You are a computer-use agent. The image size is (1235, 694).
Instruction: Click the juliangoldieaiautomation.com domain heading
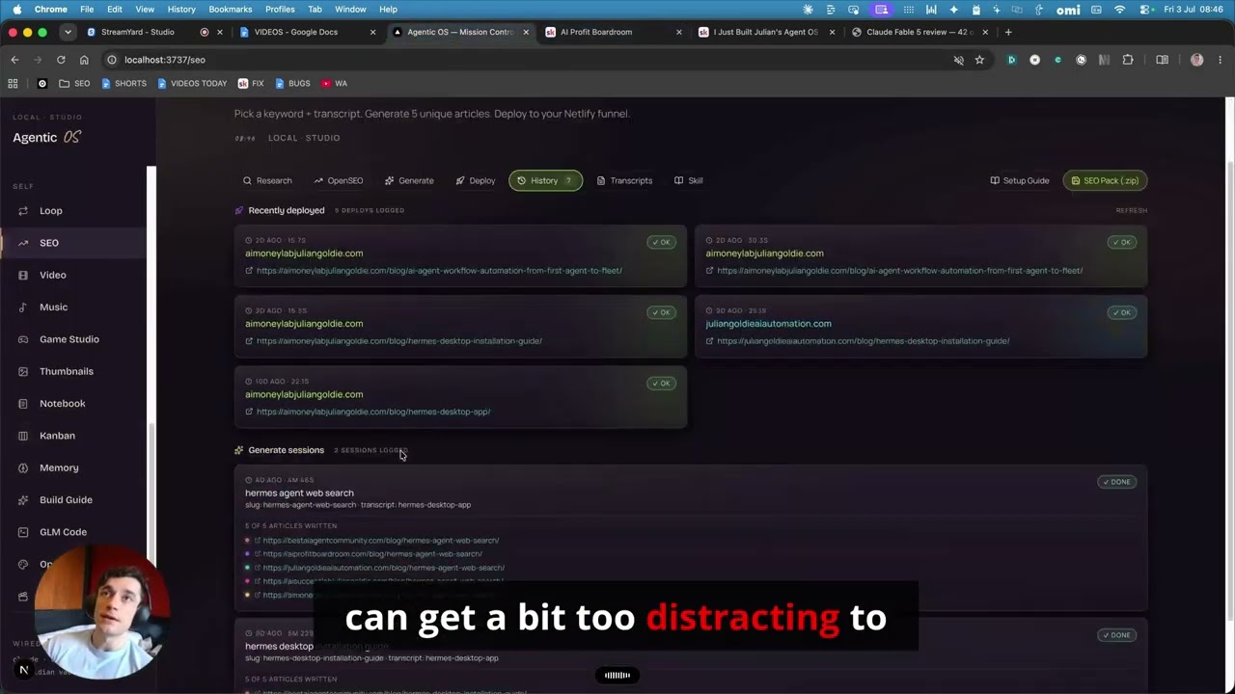click(768, 324)
